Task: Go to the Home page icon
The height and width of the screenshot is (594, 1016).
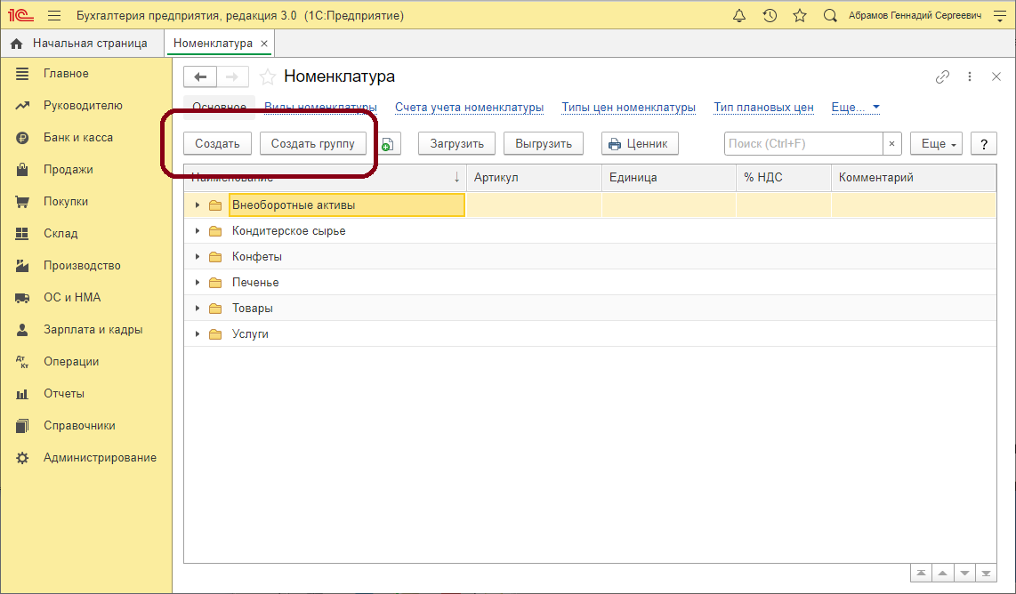Action: 16,44
